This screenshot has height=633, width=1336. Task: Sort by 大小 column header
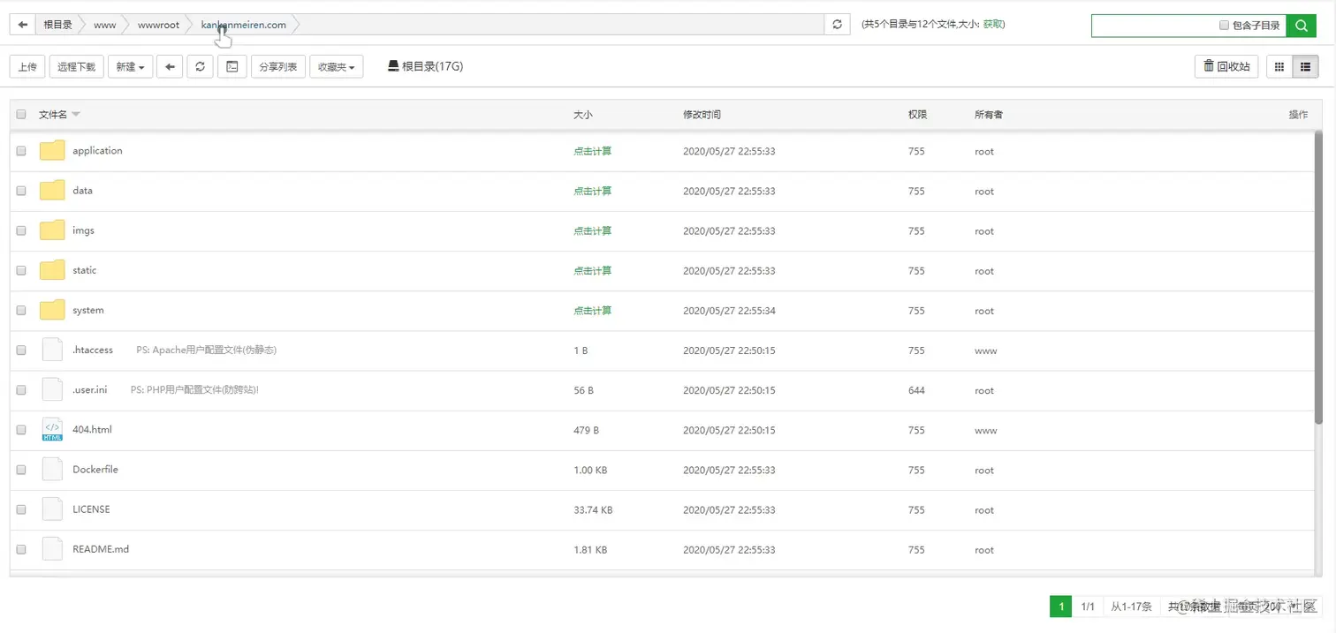(x=583, y=115)
